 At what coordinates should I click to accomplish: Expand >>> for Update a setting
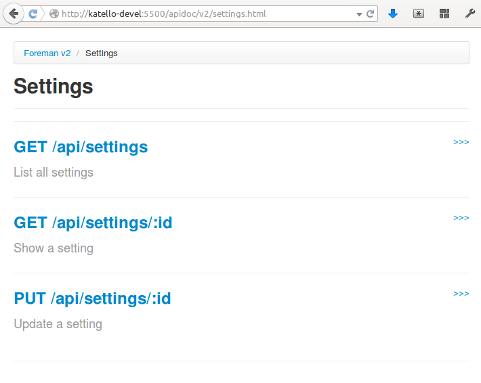pos(461,294)
